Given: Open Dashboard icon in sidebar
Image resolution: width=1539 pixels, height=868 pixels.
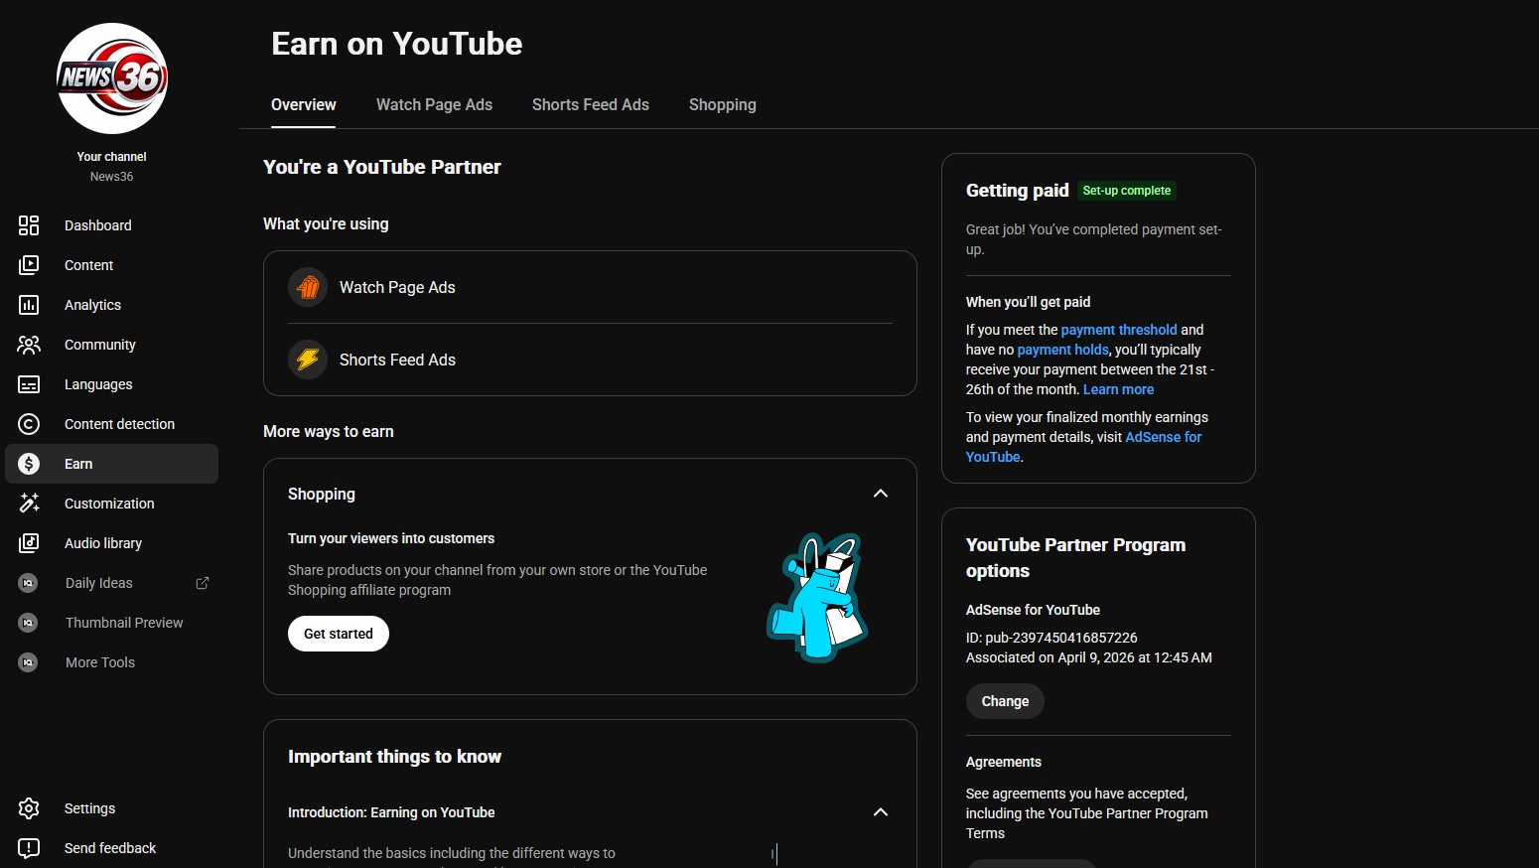Looking at the screenshot, I should (29, 225).
